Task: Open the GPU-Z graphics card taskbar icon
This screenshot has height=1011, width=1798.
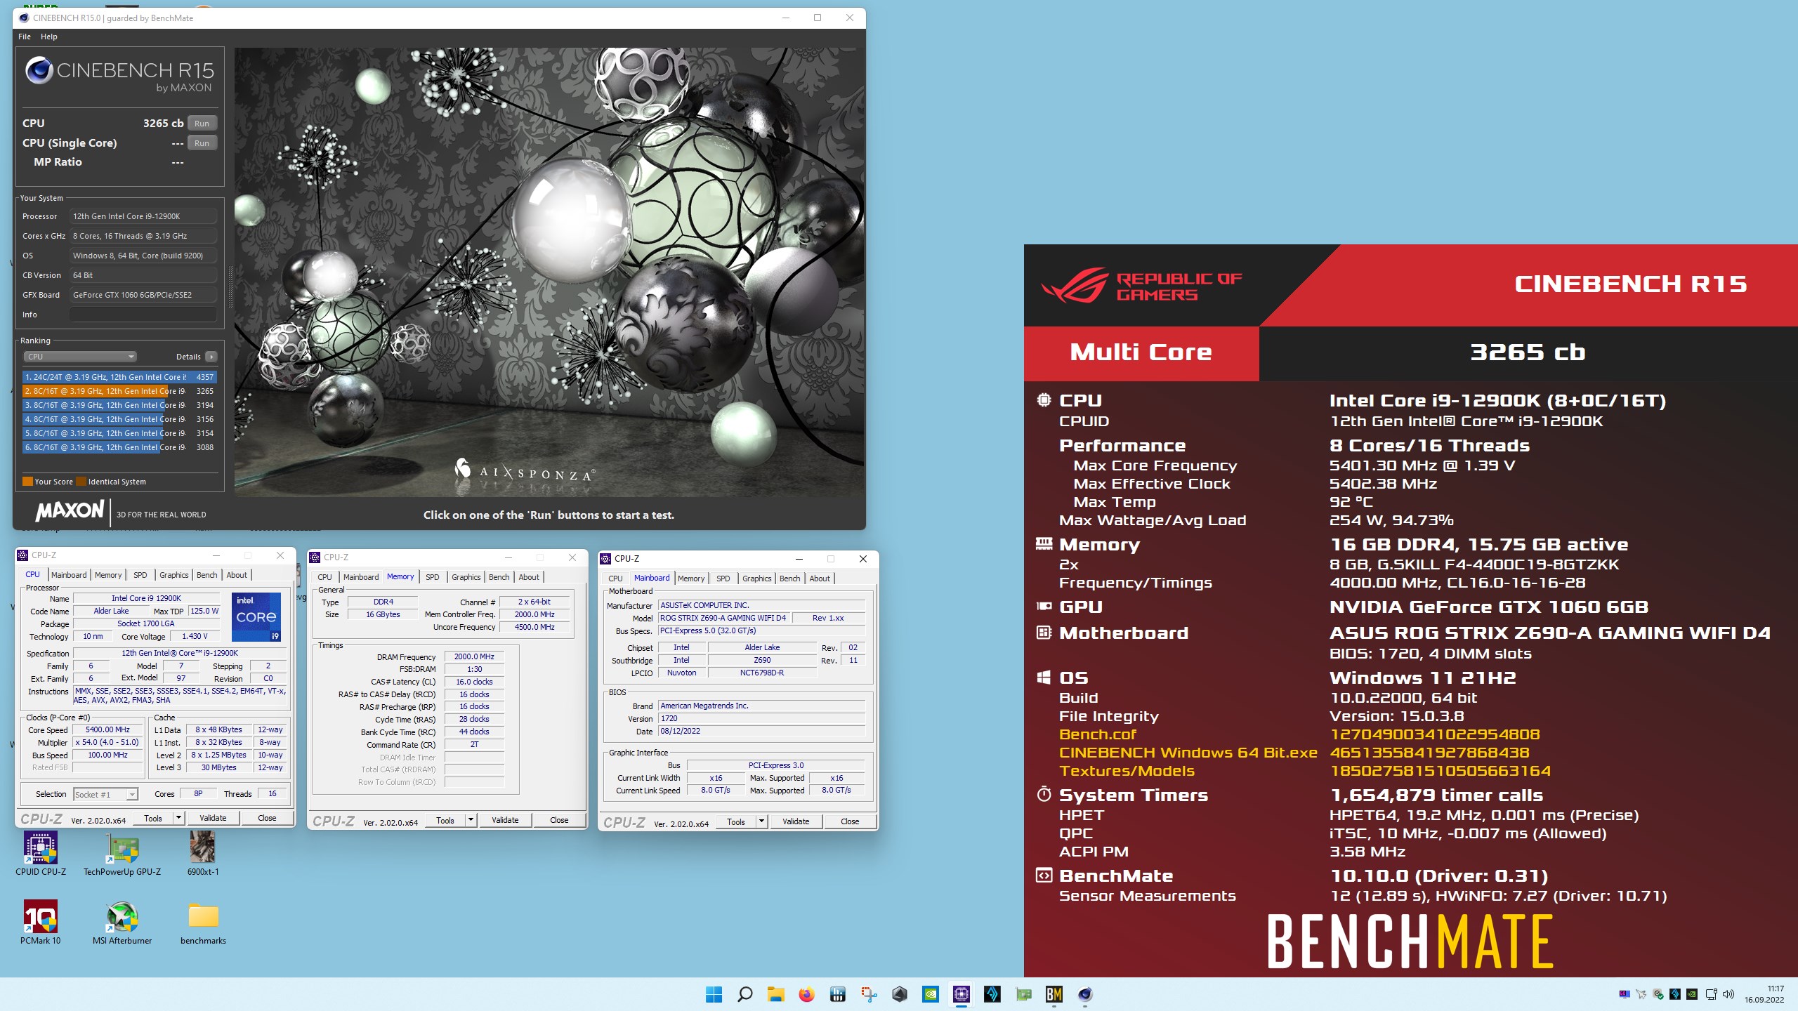Action: click(x=1023, y=994)
